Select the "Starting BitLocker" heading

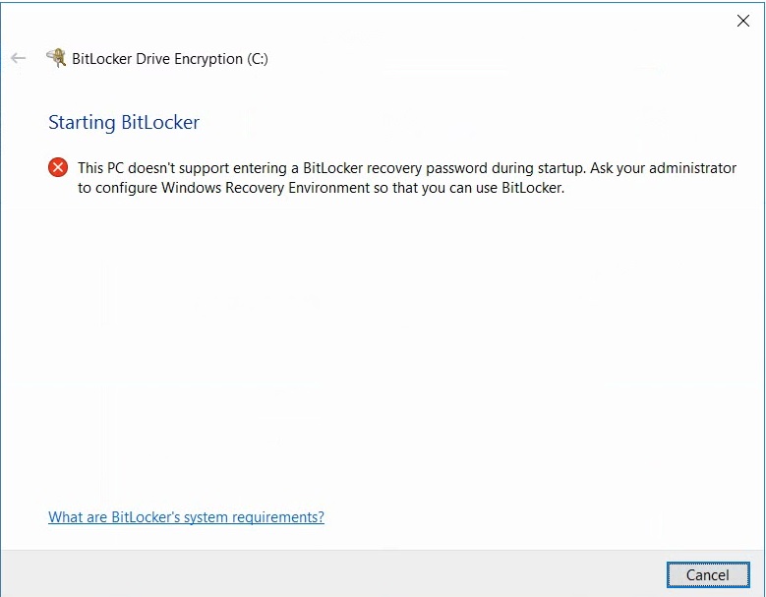click(124, 122)
